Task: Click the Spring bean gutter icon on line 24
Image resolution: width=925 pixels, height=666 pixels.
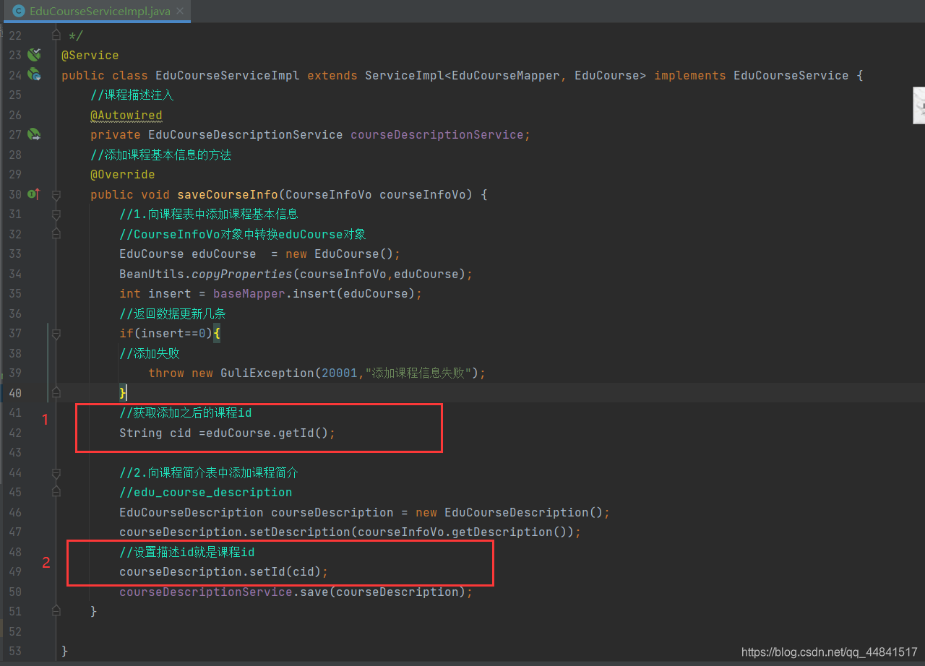Action: coord(33,74)
